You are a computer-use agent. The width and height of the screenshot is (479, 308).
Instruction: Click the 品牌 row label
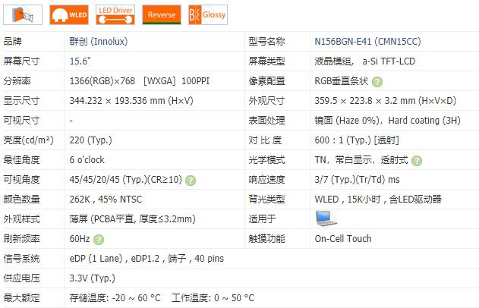(x=12, y=41)
